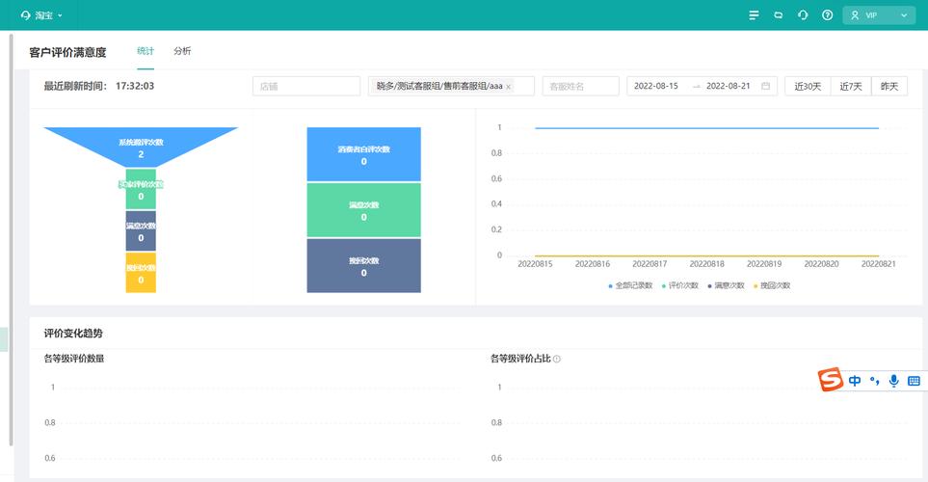
Task: Select the 近30天 range button
Action: 808,87
